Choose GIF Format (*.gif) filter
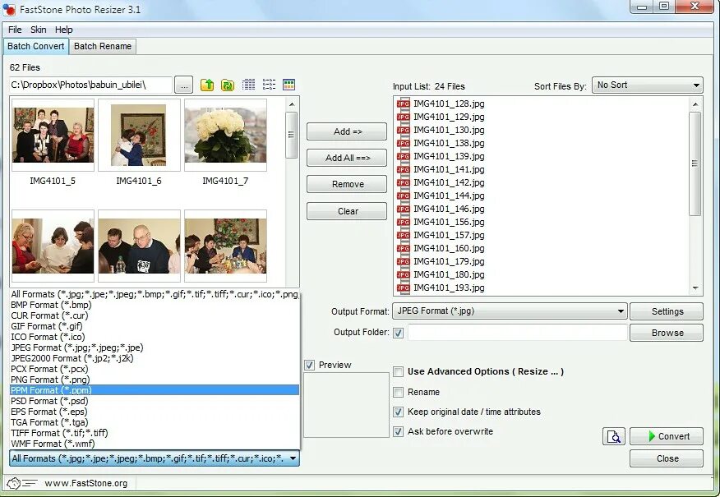The image size is (720, 497). click(155, 326)
